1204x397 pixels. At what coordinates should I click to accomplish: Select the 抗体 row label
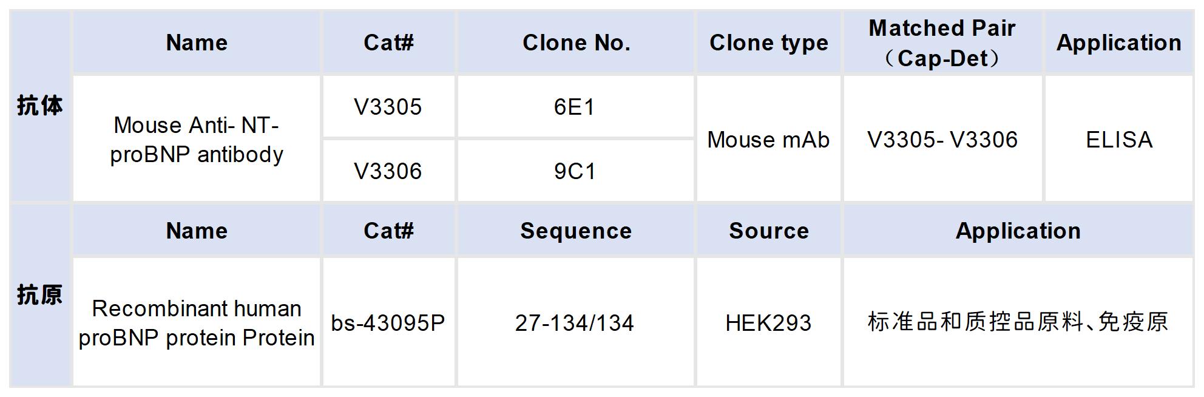40,106
